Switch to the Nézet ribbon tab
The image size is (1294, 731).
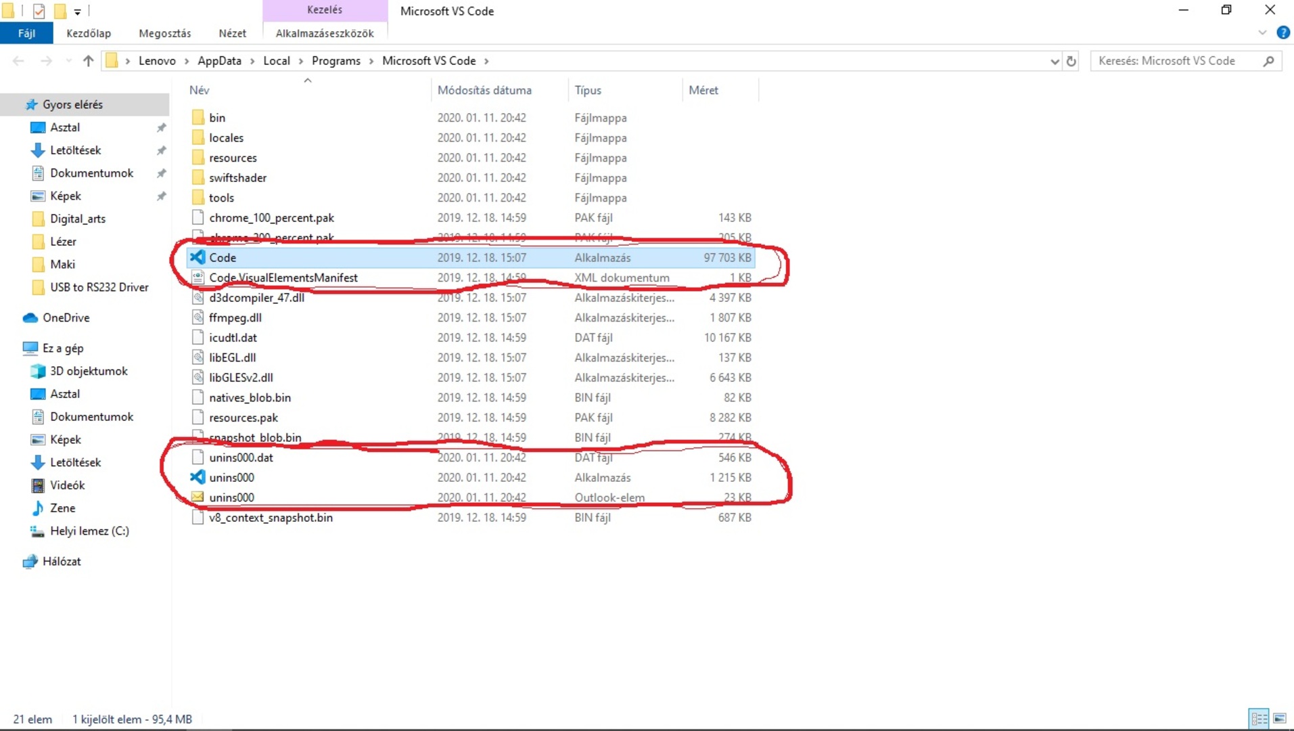coord(232,33)
